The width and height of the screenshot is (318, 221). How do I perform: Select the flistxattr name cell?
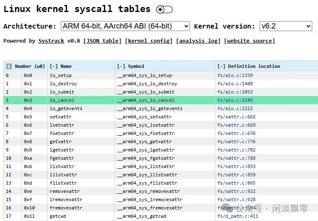(81, 183)
